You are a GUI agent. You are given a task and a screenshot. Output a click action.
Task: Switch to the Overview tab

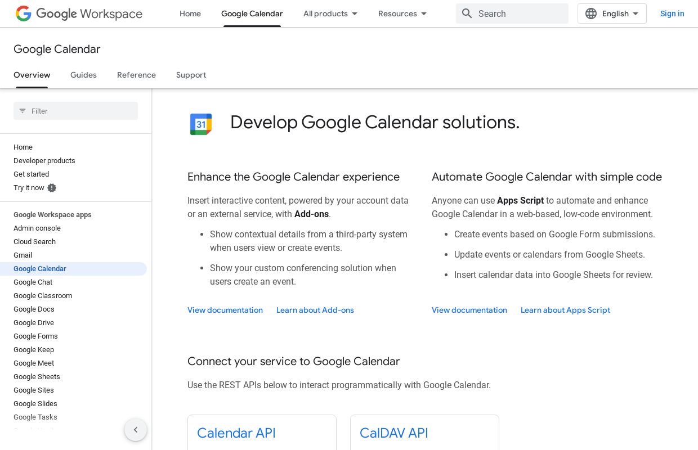point(32,75)
